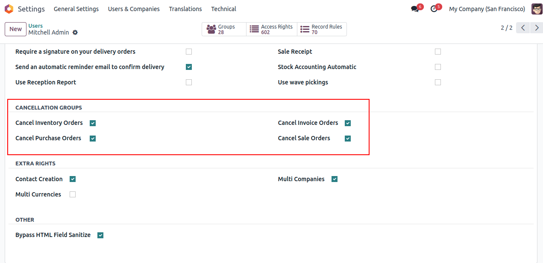This screenshot has width=543, height=263.
Task: Open the Translations menu
Action: point(185,9)
